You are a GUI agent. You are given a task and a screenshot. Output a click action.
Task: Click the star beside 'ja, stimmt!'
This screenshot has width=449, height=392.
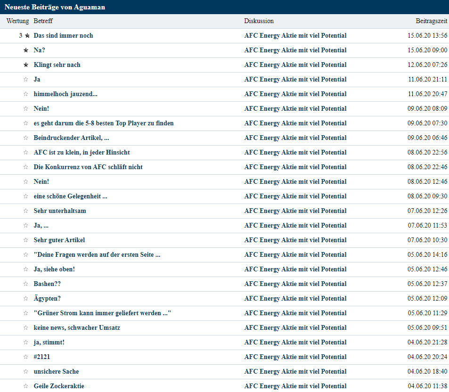pos(26,343)
